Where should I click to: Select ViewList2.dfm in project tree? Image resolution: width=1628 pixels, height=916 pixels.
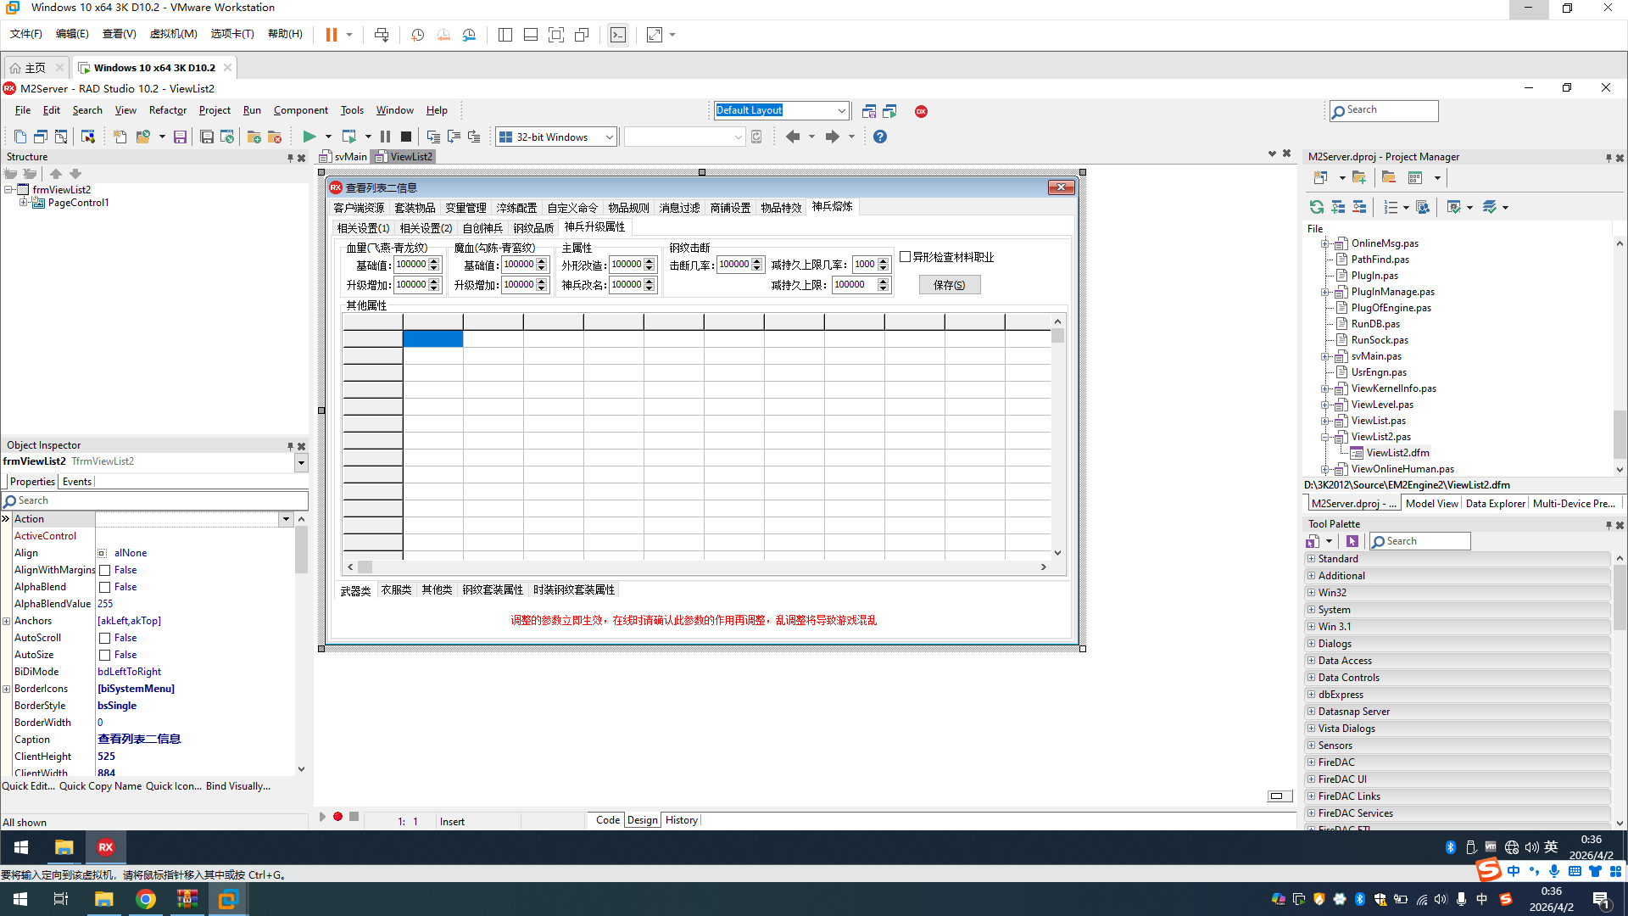coord(1397,453)
